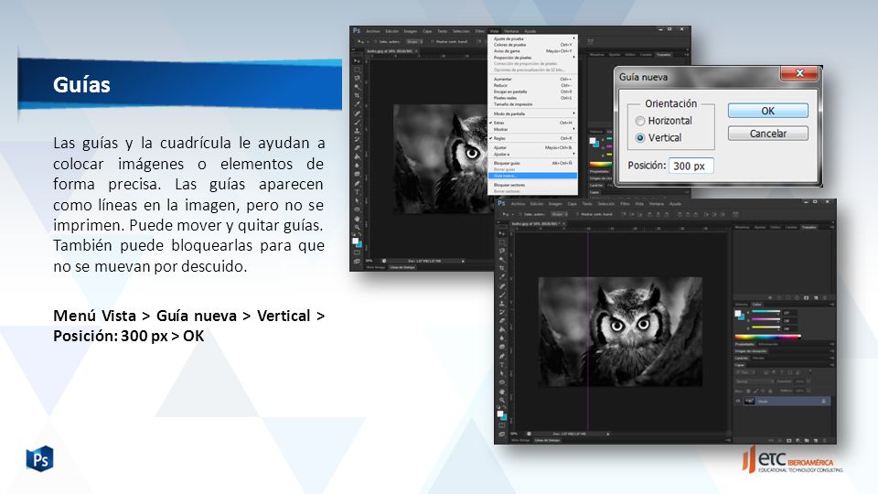Select Type tool in back Photoshop window

[x=358, y=192]
